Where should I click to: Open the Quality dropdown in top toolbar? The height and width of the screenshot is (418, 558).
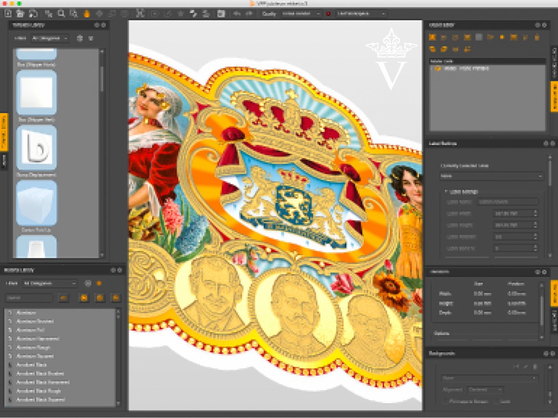point(301,14)
